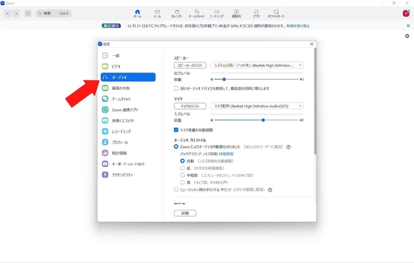
Task: Go forward with the right arrow button
Action: (16, 13)
